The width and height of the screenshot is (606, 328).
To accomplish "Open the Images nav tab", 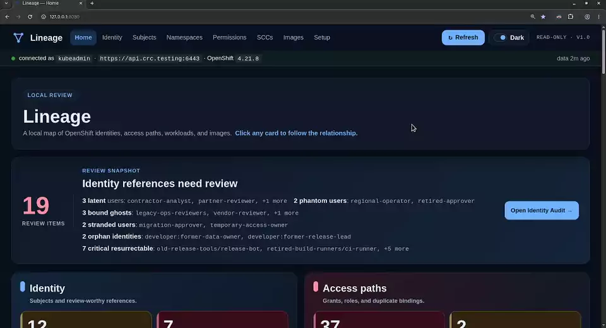I will pos(293,37).
